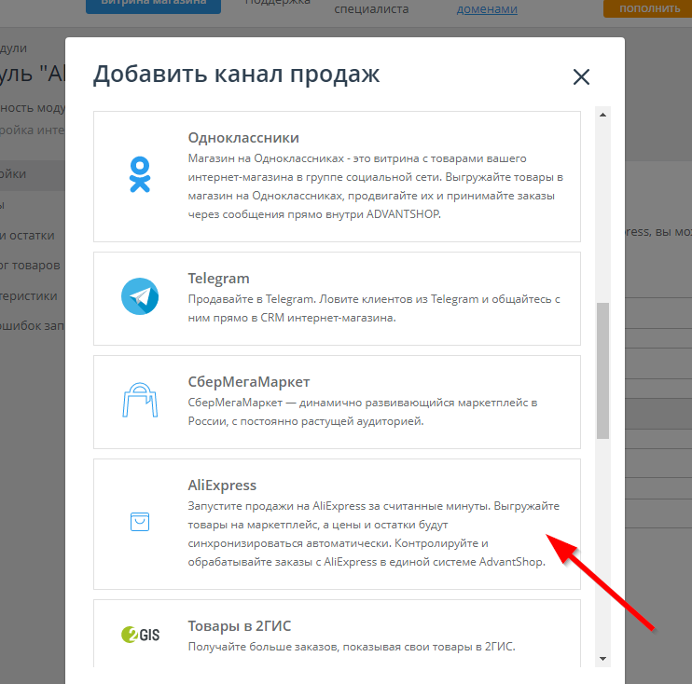
Task: Select the AliExpress sales channel title
Action: coord(222,486)
